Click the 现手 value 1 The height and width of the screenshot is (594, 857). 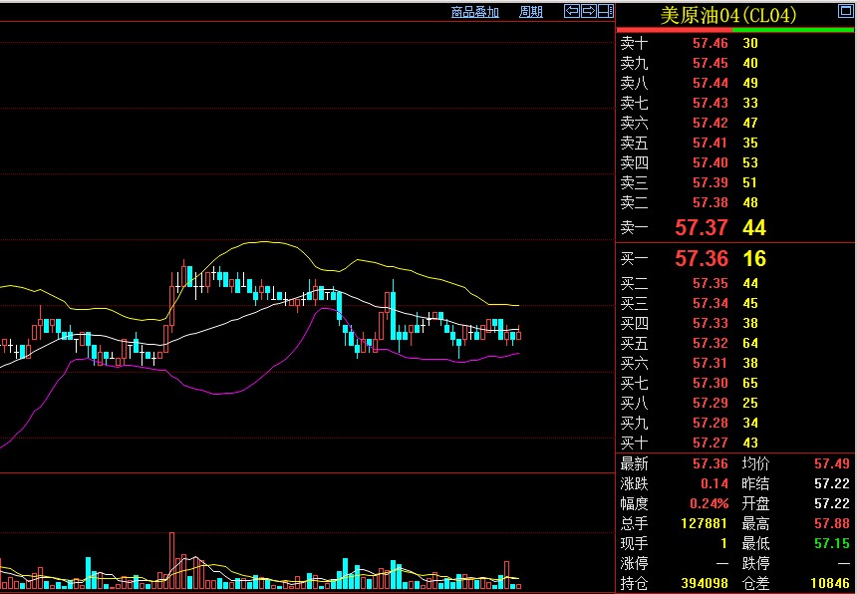coord(723,544)
